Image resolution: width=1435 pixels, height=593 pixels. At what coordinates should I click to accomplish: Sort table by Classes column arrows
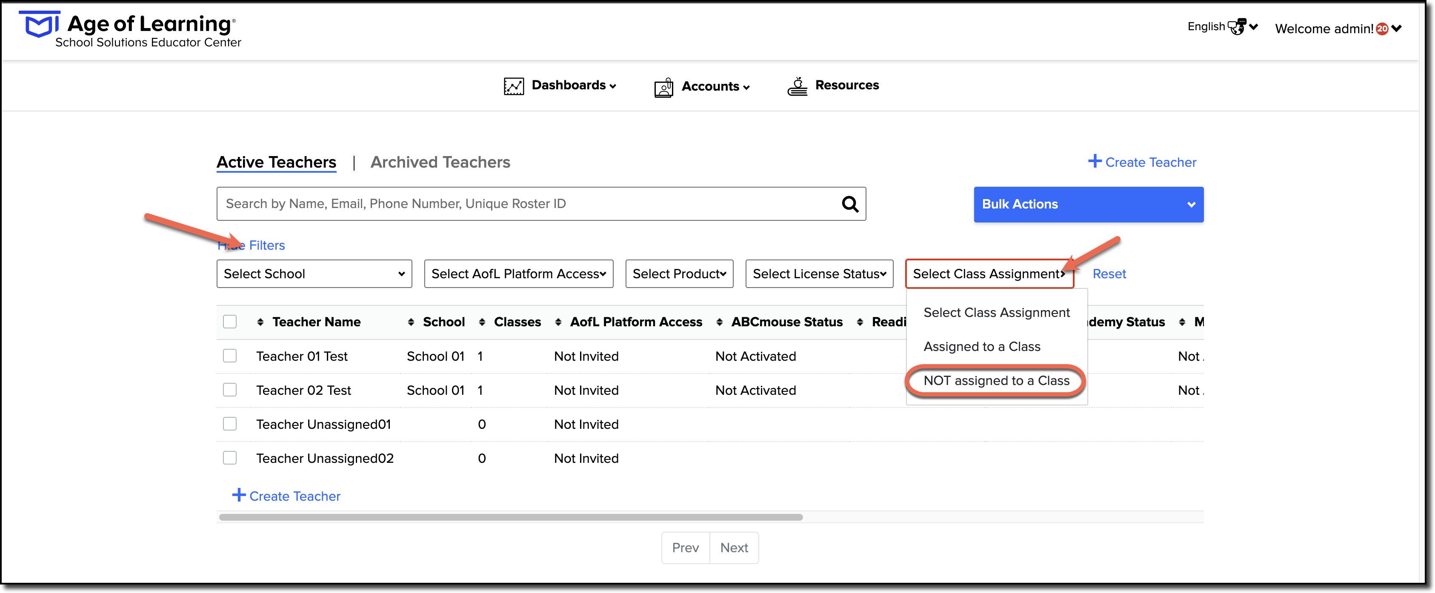tap(482, 322)
